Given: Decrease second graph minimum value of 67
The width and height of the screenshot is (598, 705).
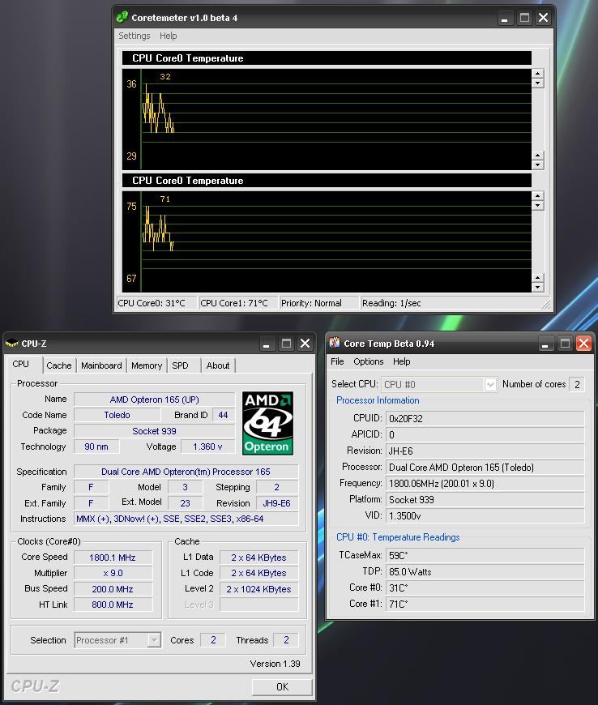Looking at the screenshot, I should pyautogui.click(x=538, y=287).
